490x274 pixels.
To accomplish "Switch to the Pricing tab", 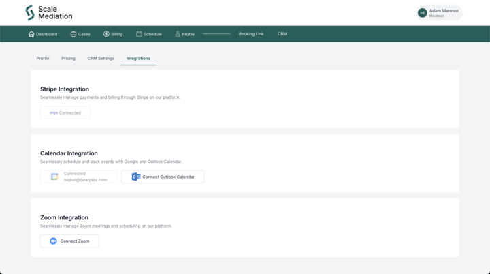I will 68,59.
